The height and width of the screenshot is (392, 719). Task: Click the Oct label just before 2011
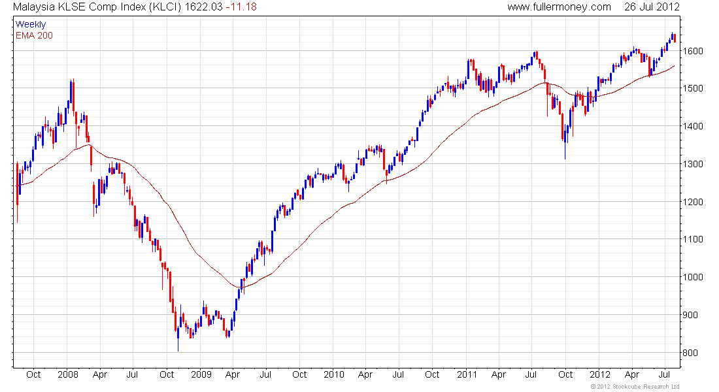pyautogui.click(x=432, y=374)
